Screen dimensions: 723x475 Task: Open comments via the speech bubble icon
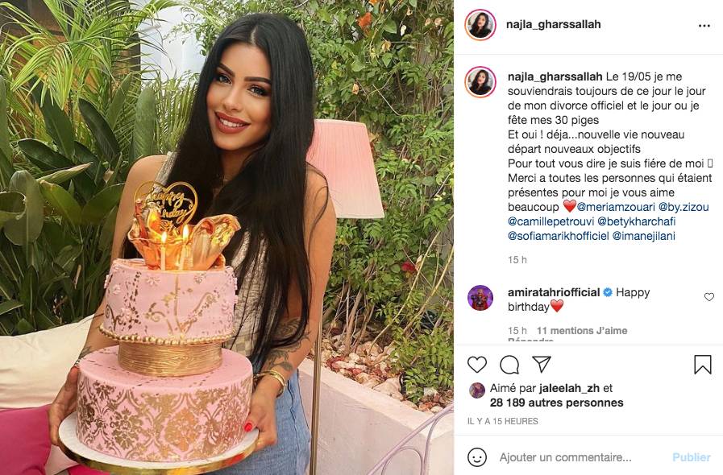509,365
